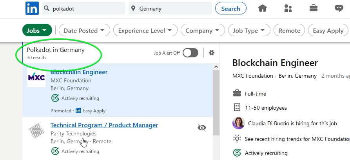Expand the Date Posted filter
350x160 pixels.
click(84, 30)
